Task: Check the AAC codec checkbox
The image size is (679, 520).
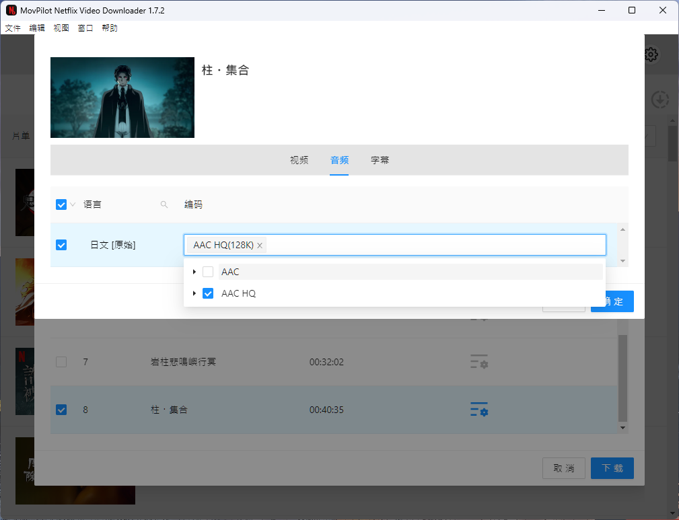Action: click(208, 272)
